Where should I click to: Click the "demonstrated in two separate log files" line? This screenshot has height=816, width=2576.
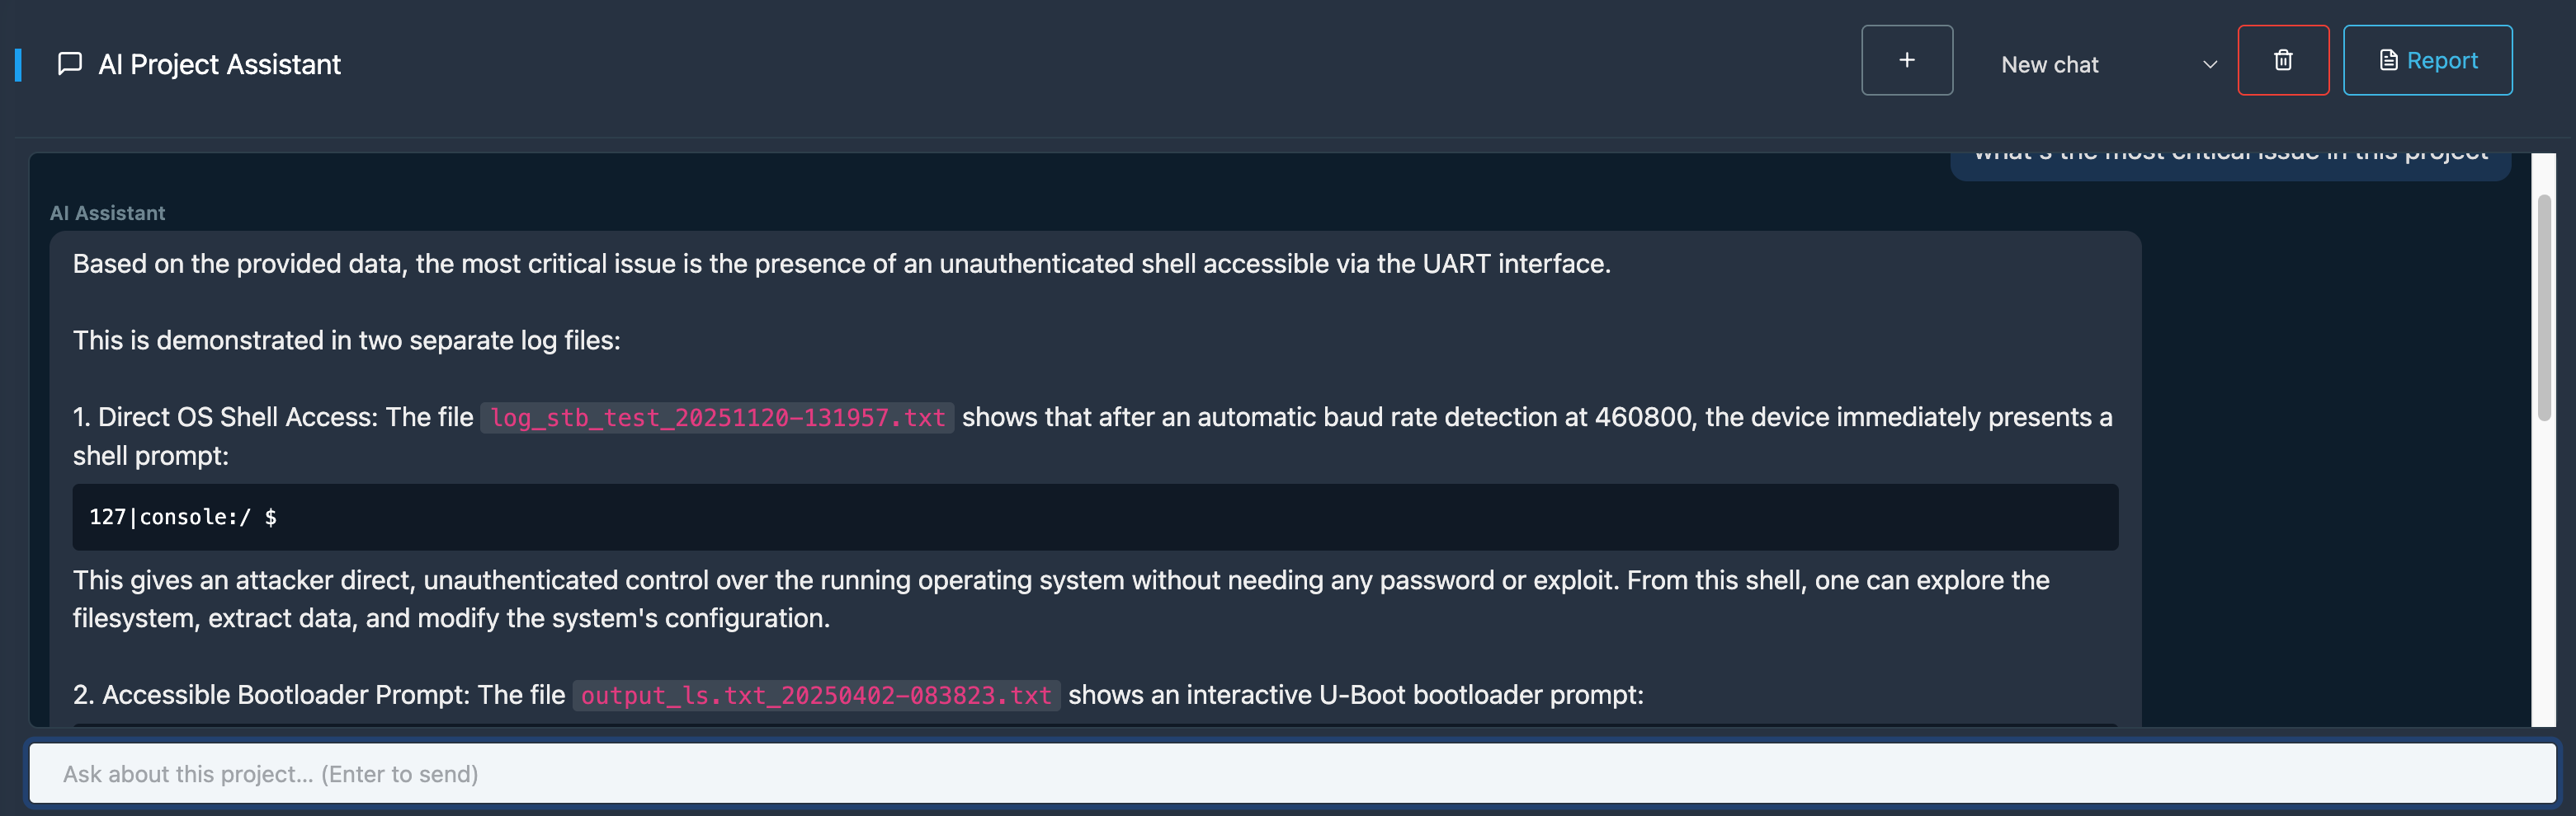[346, 340]
